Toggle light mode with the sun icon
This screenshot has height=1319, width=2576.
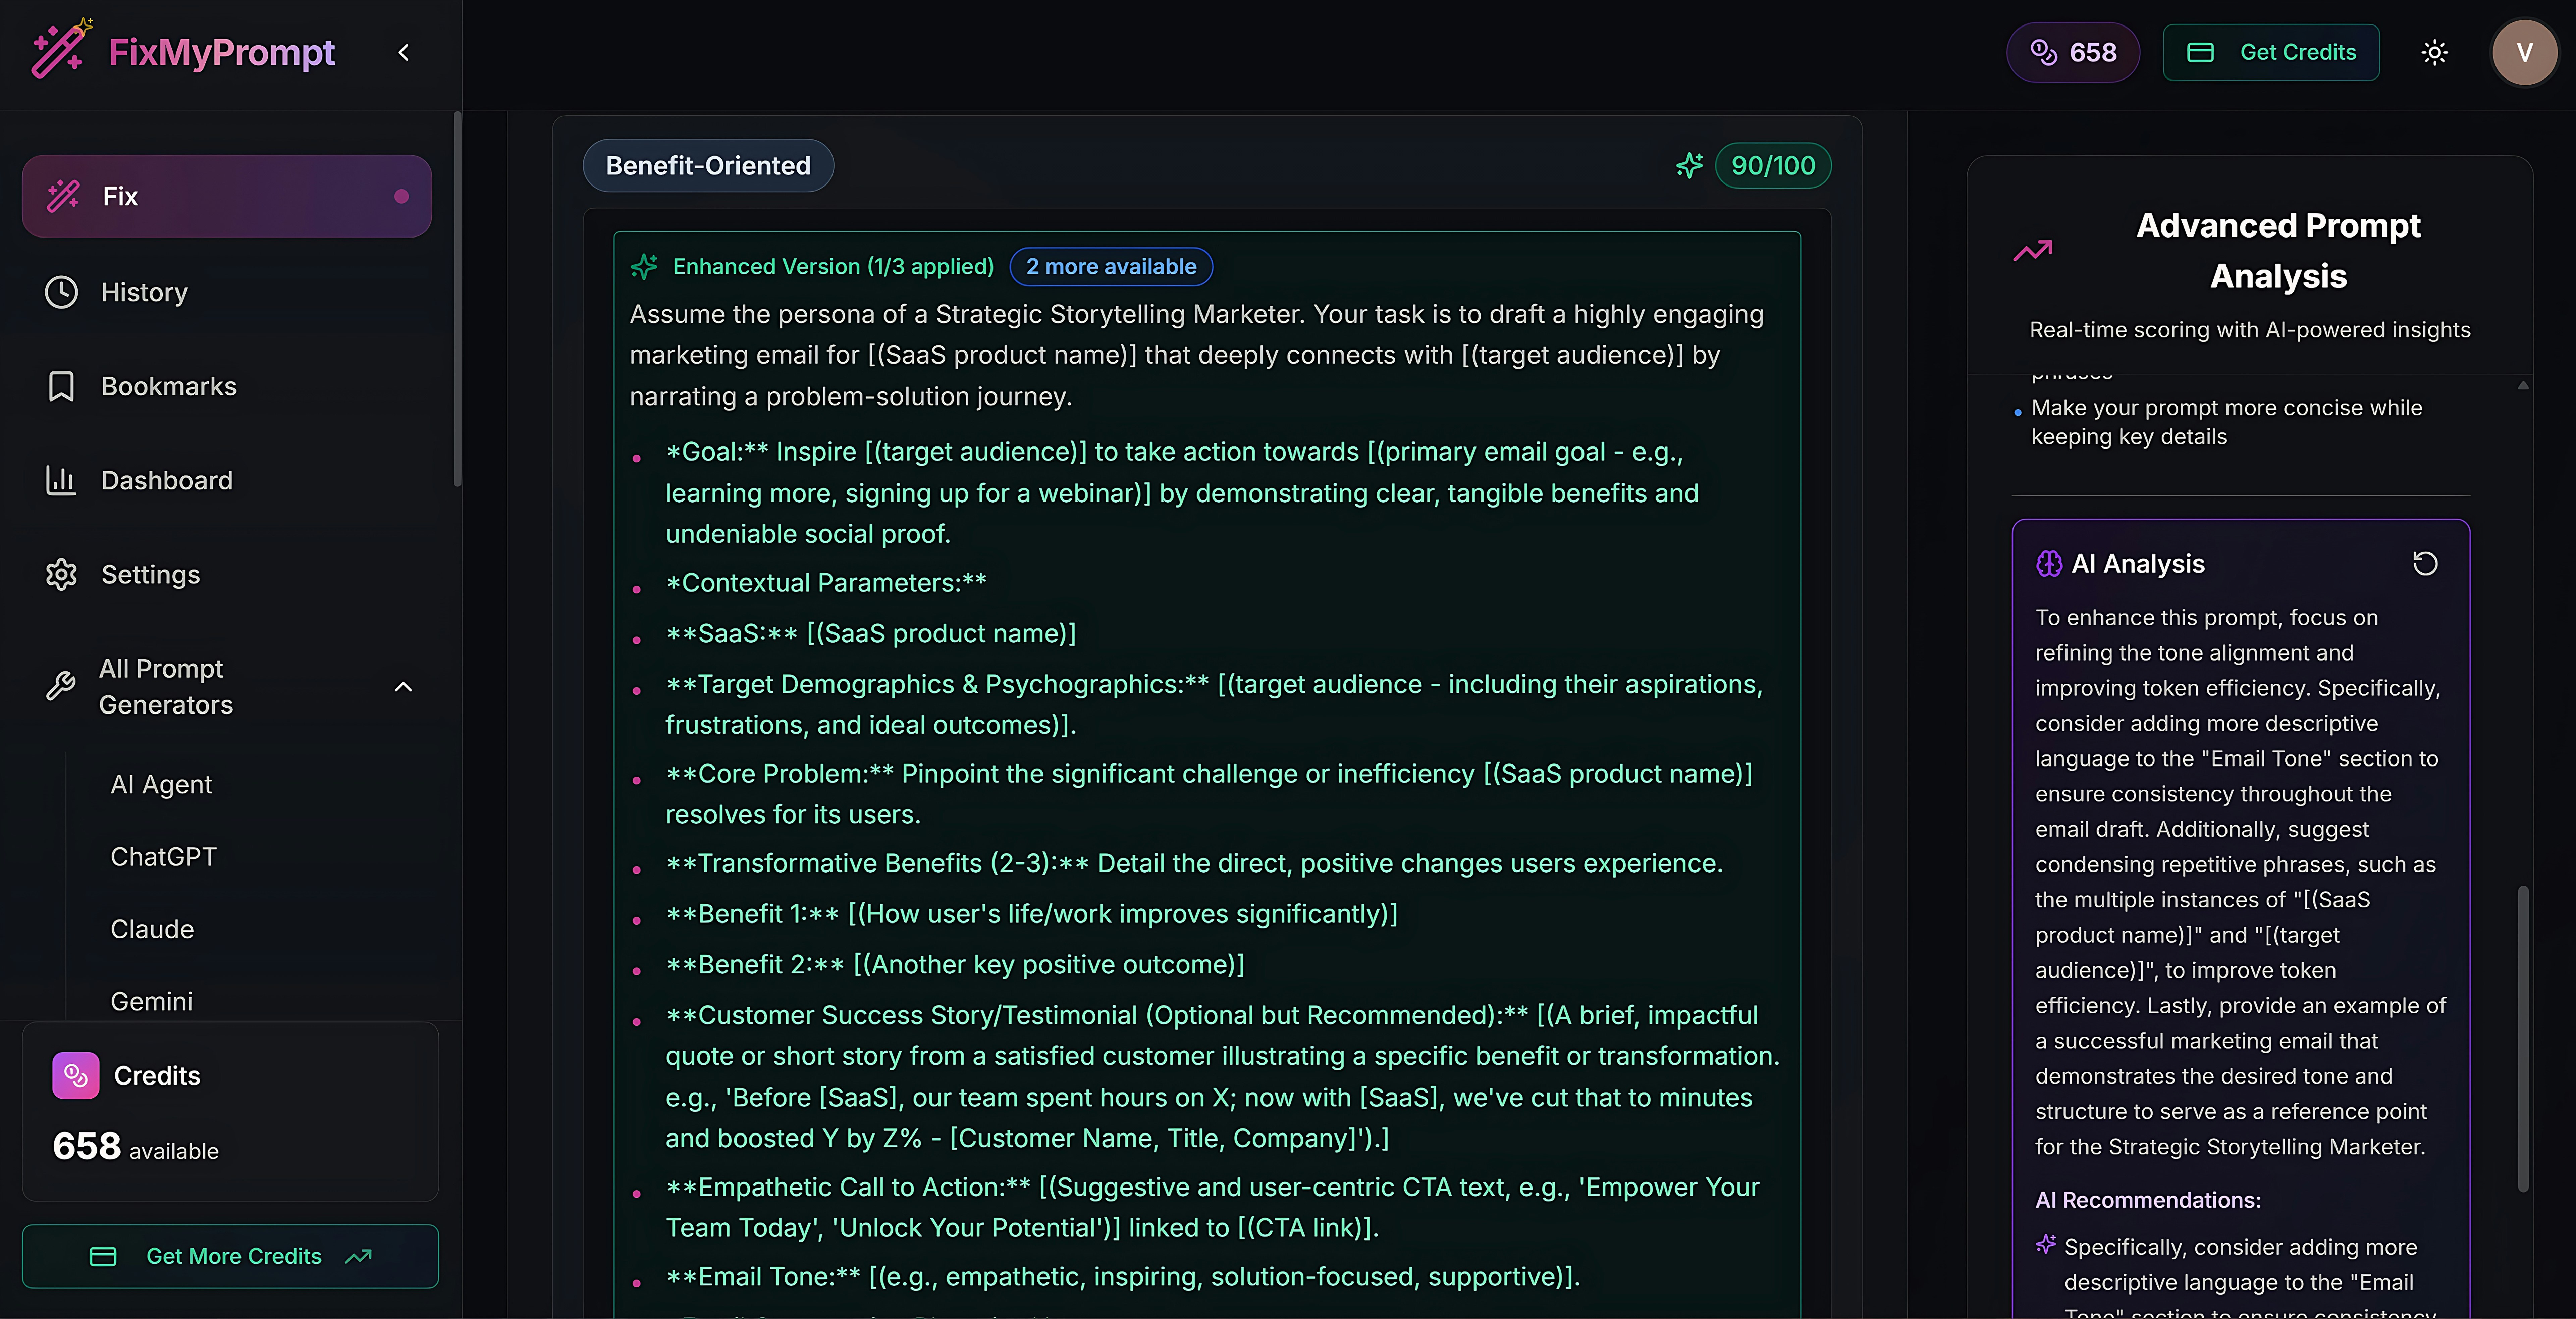coord(2434,52)
